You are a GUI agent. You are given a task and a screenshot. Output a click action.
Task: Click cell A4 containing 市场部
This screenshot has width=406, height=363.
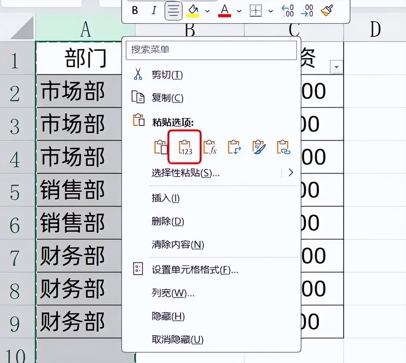pyautogui.click(x=79, y=157)
